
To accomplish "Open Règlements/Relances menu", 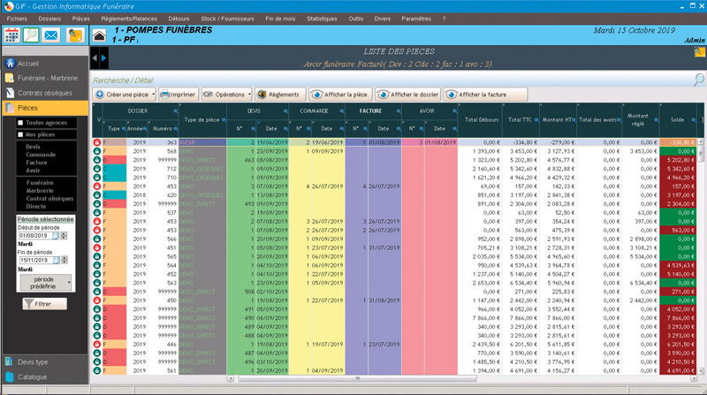I will pos(129,19).
